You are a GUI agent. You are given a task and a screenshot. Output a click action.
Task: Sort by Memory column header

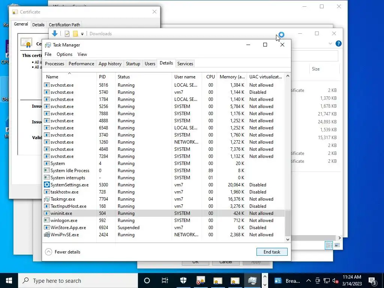click(x=232, y=76)
